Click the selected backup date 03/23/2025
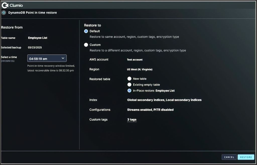Image resolution: width=257 pixels, height=165 pixels. 35,47
